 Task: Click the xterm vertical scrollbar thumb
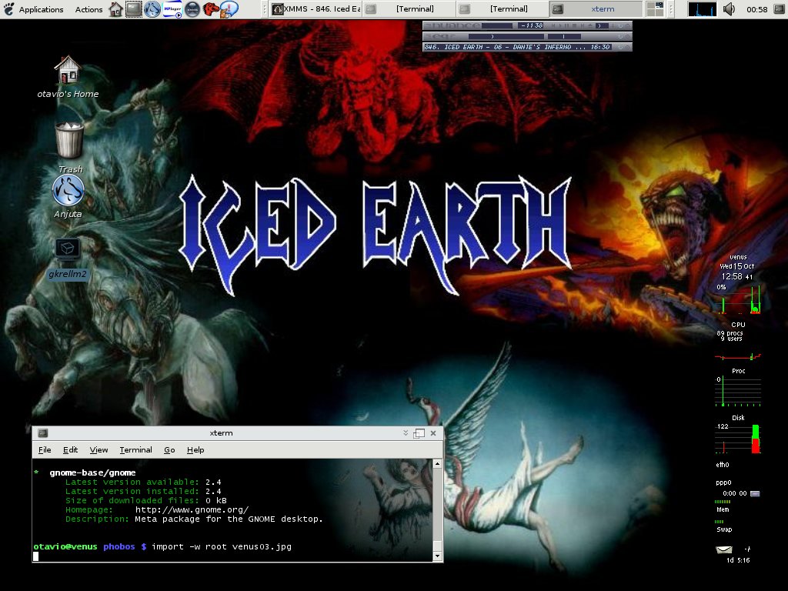[437, 546]
